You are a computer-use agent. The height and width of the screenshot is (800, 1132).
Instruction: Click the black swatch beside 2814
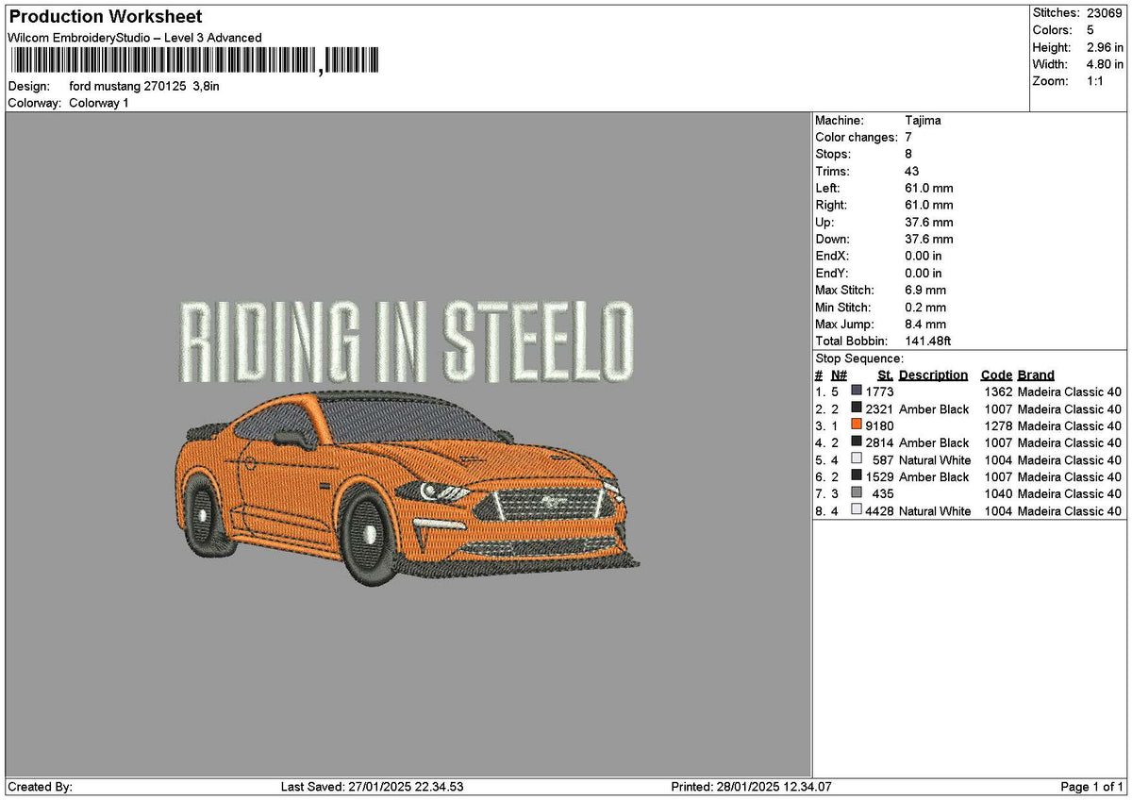[x=857, y=442]
